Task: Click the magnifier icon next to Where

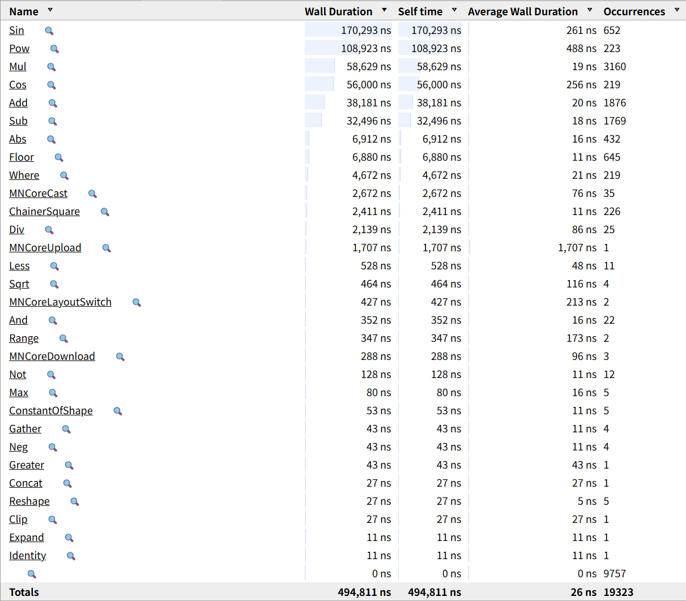Action: pos(64,176)
